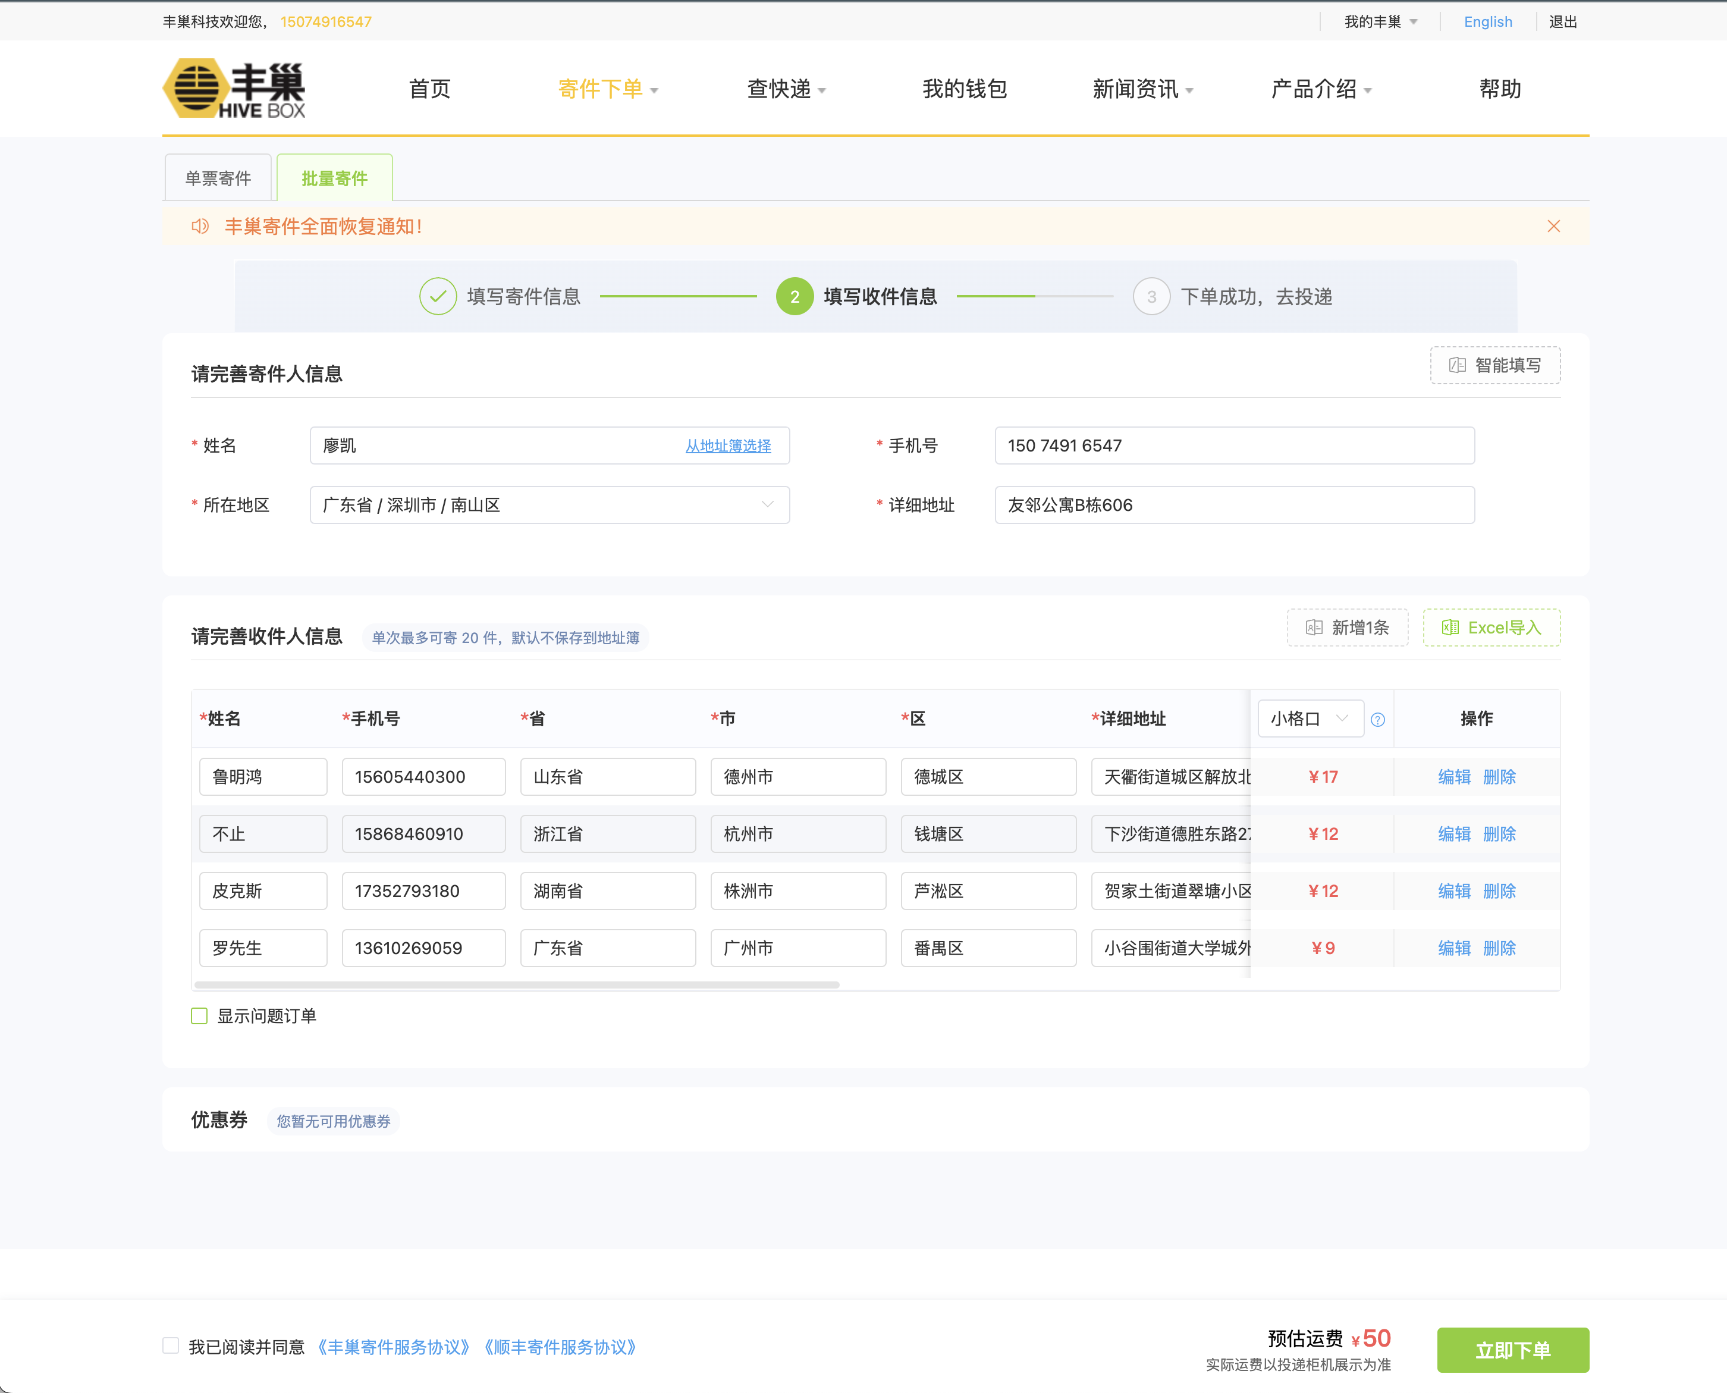Open 我的钱包 page
Image resolution: width=1727 pixels, height=1393 pixels.
[x=964, y=89]
